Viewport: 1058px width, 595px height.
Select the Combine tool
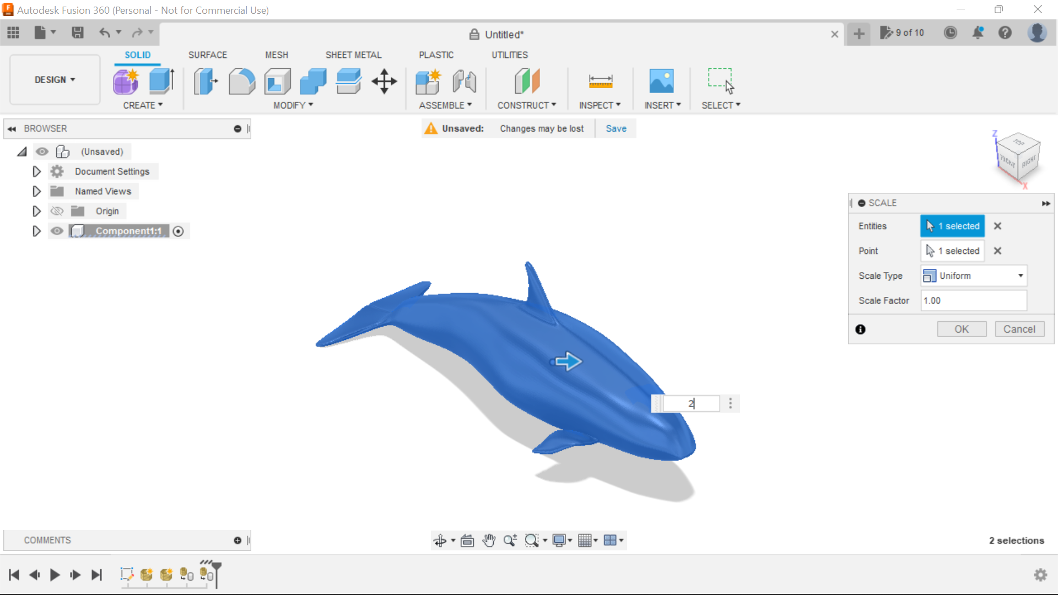[x=312, y=81]
